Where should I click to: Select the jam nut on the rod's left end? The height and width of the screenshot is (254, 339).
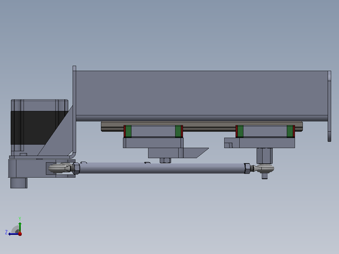(x=76, y=168)
